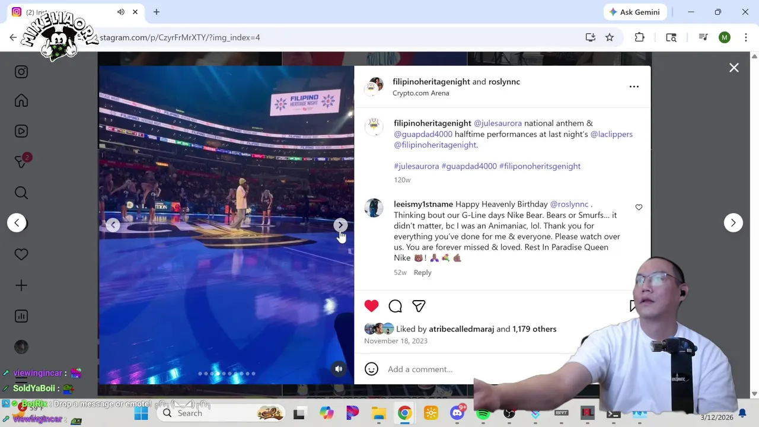Open the notification bell in the system tray
The image size is (759, 427).
click(x=742, y=413)
